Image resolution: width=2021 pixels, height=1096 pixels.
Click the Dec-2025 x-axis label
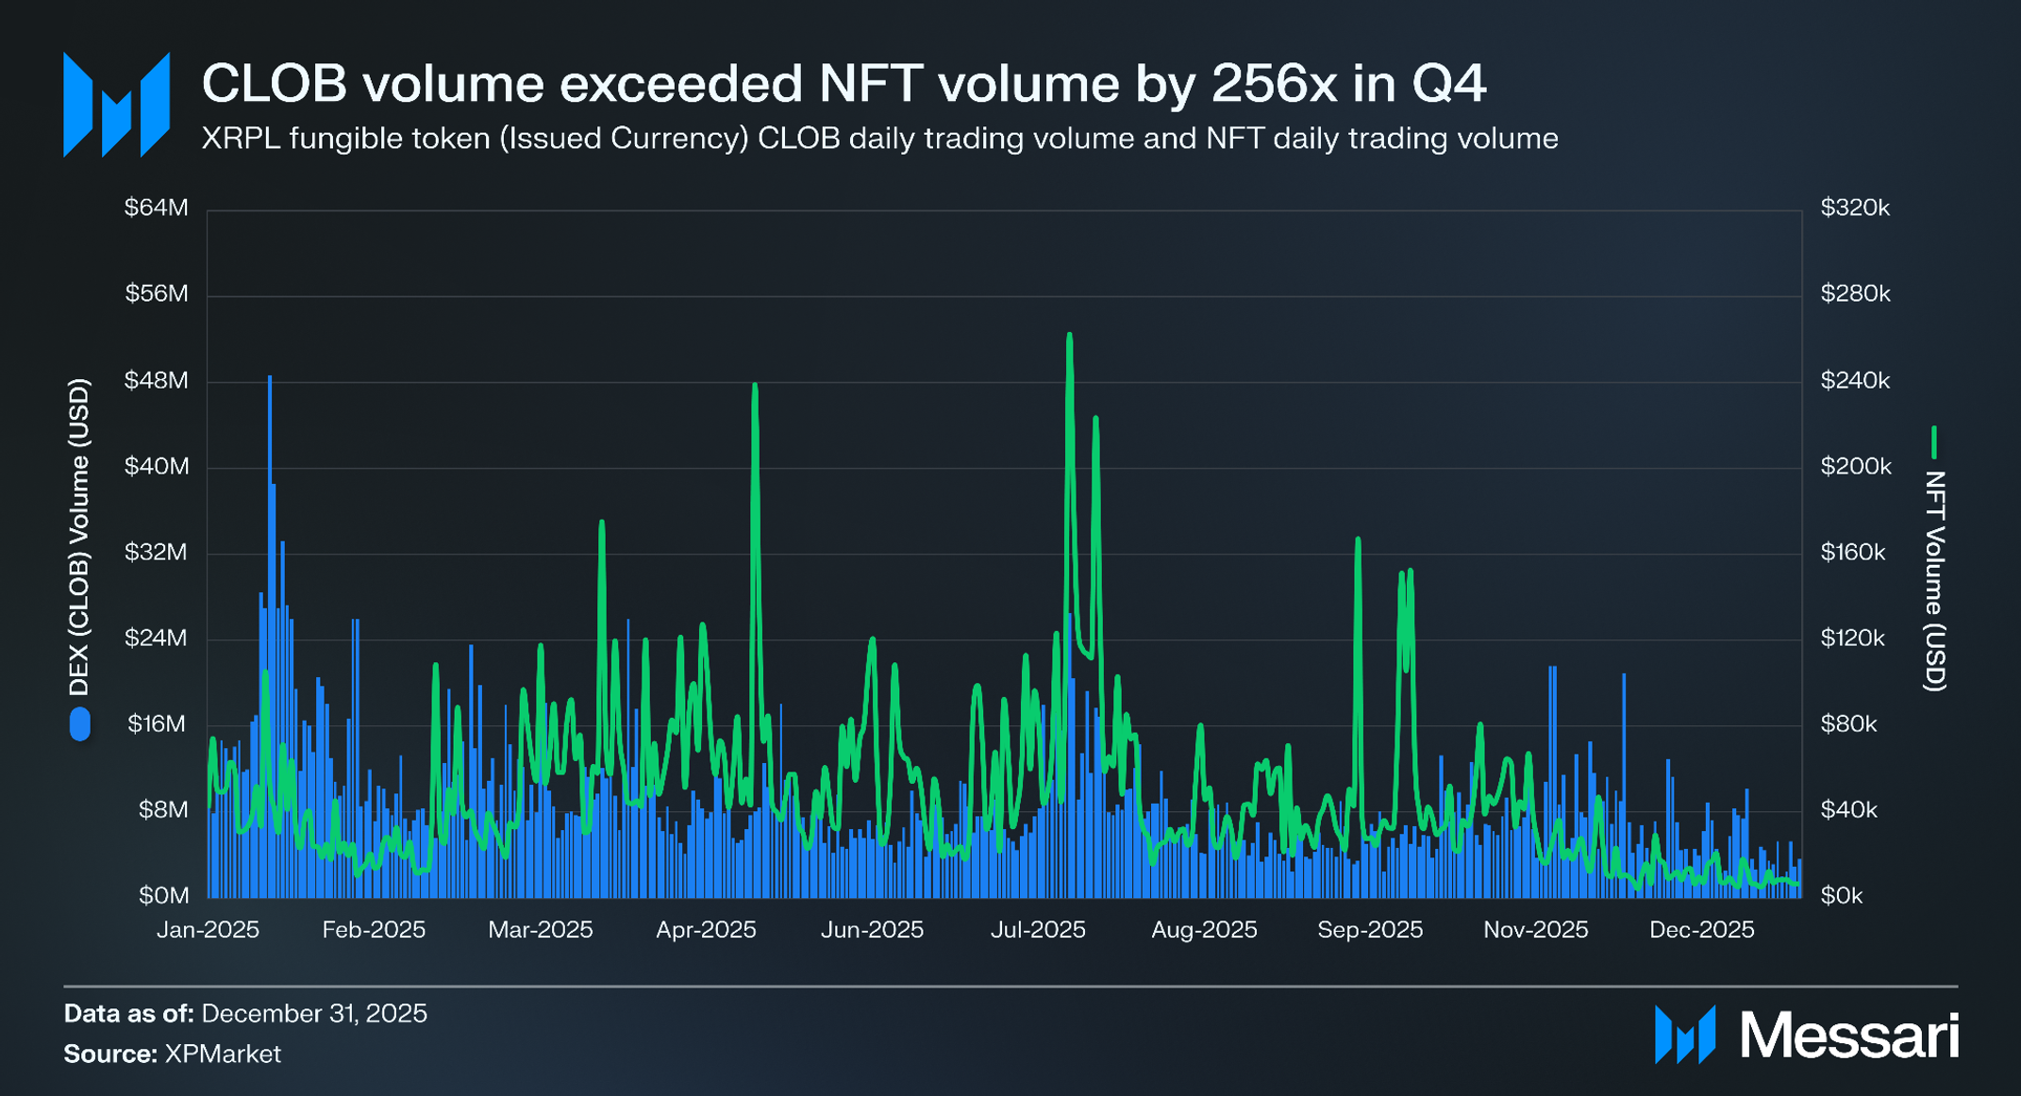click(x=1701, y=930)
